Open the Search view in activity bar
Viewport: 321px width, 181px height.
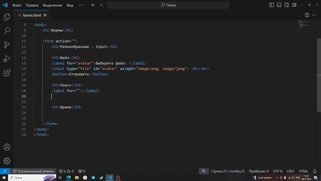click(7, 31)
